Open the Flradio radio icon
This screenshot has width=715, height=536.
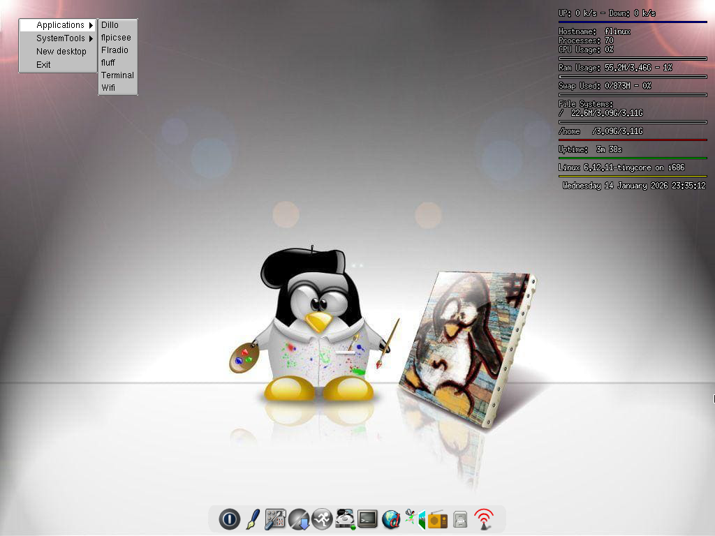coord(437,519)
